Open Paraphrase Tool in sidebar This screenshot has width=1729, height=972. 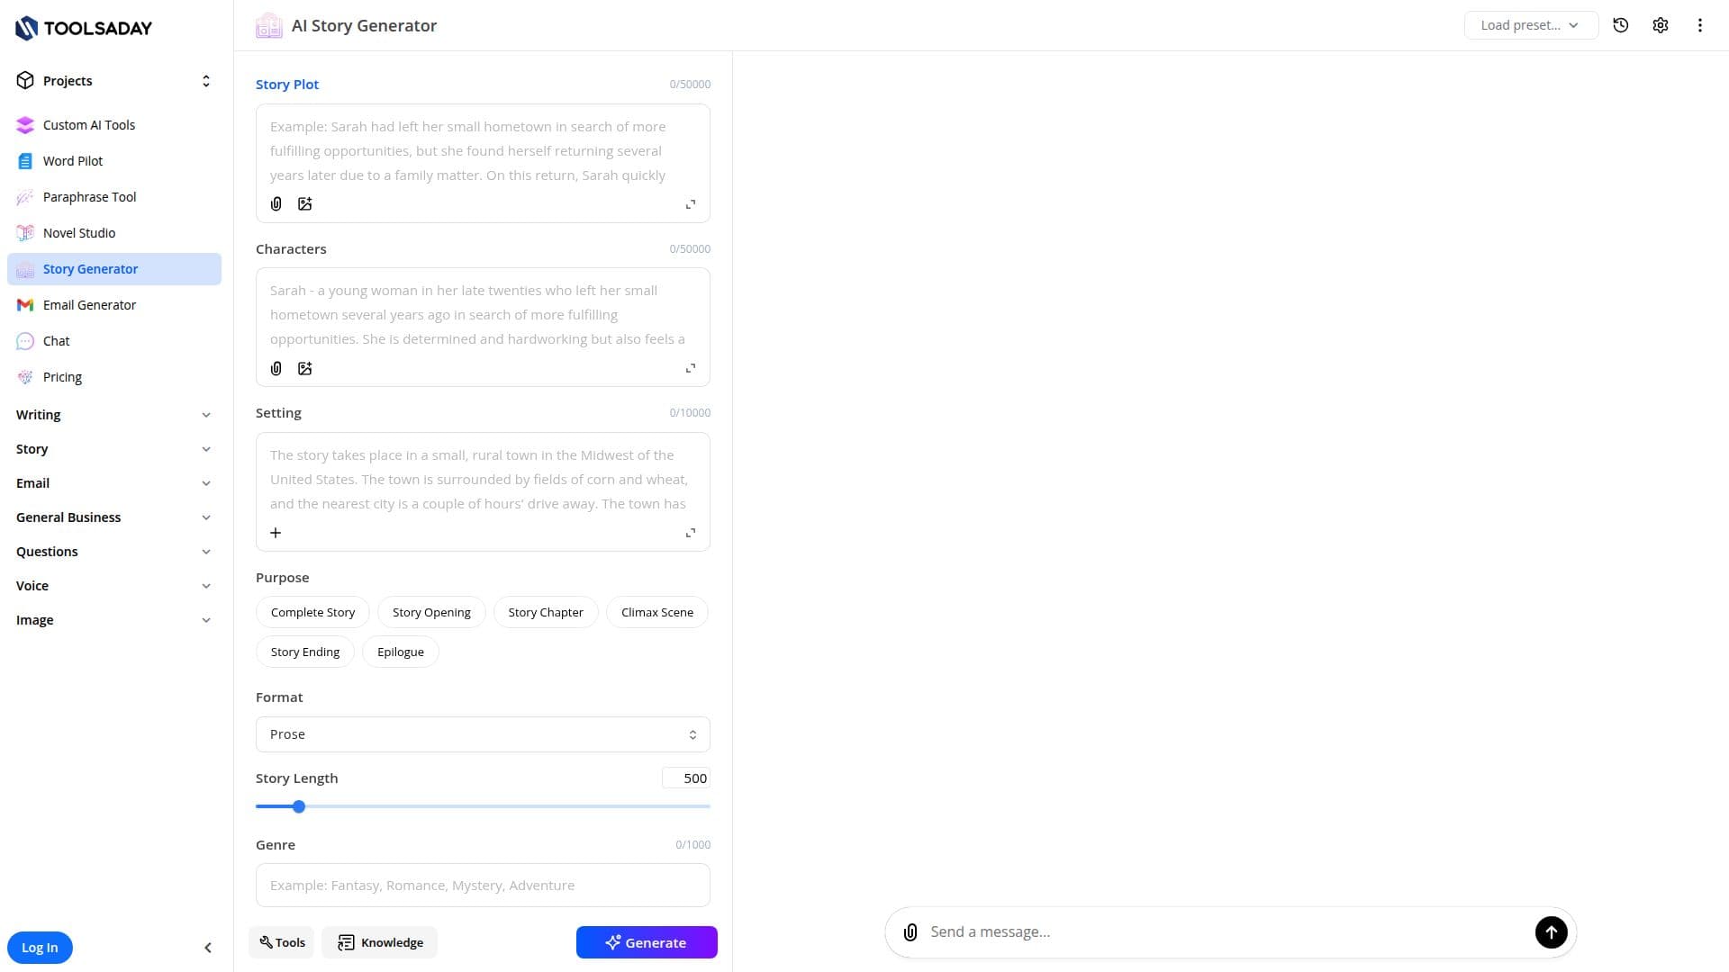113,197
